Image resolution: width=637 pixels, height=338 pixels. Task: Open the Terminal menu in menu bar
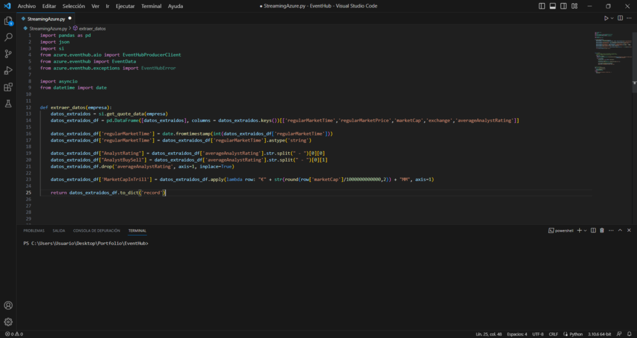tap(151, 6)
